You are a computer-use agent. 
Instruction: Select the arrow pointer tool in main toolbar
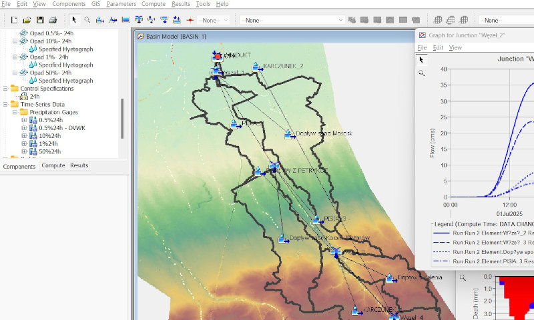tap(74, 20)
